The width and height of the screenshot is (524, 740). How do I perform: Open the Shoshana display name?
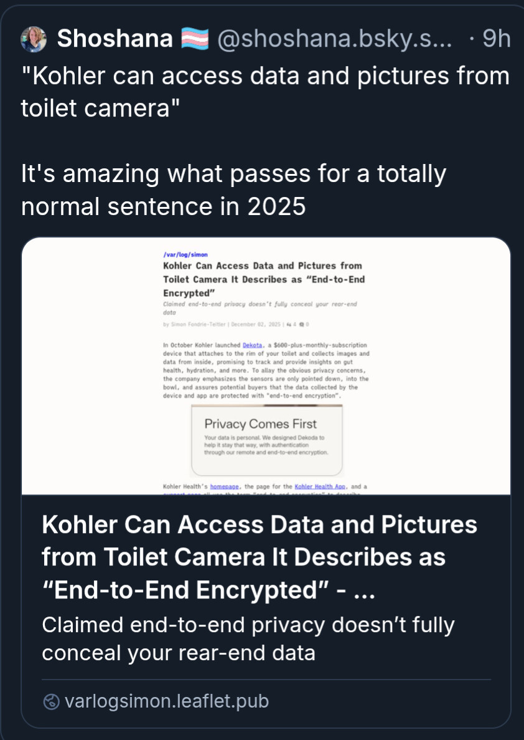[x=115, y=39]
